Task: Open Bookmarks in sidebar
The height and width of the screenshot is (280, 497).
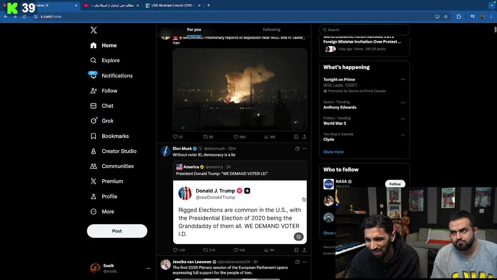Action: pos(109,136)
